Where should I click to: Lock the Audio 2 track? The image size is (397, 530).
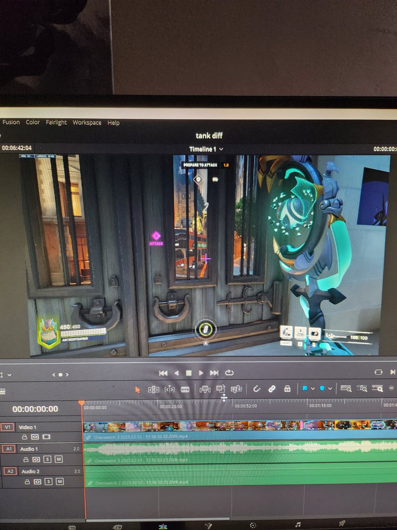pos(26,481)
